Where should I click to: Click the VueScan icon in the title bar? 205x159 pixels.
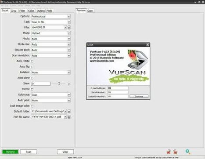[x=2, y=2]
